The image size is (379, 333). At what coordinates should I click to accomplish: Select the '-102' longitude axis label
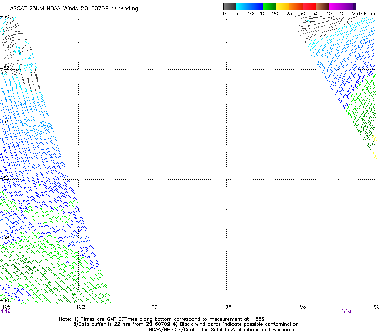coord(78,307)
